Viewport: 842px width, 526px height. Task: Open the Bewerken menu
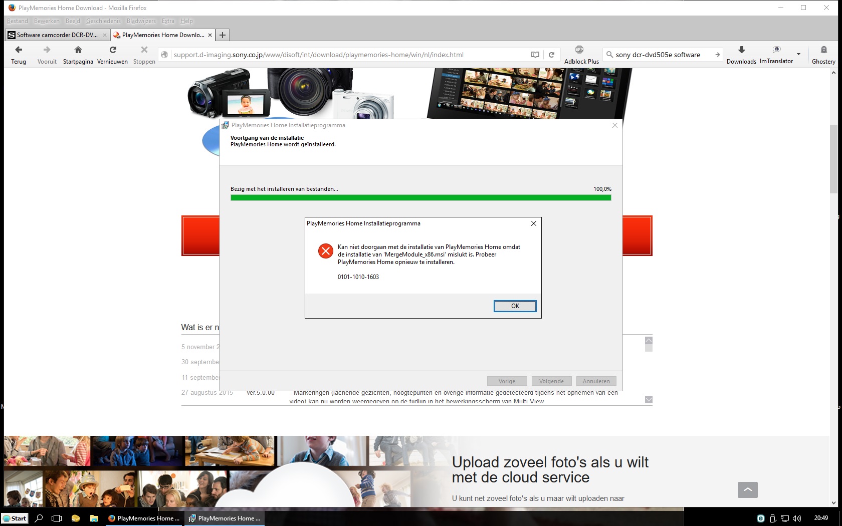point(47,21)
